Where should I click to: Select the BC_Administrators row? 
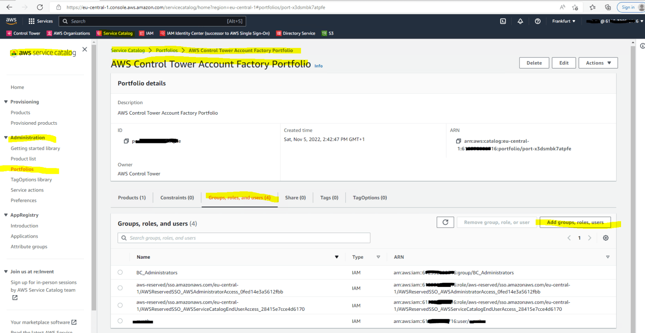(120, 272)
